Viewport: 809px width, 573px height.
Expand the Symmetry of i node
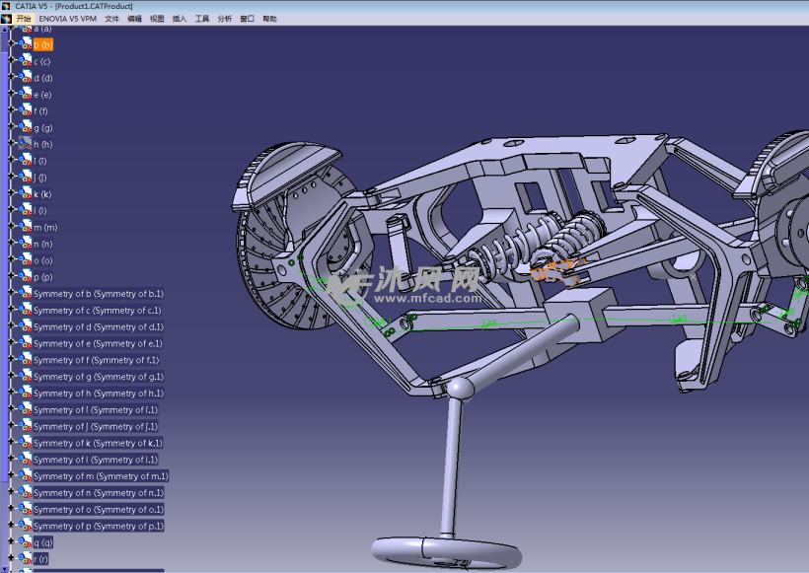click(12, 408)
